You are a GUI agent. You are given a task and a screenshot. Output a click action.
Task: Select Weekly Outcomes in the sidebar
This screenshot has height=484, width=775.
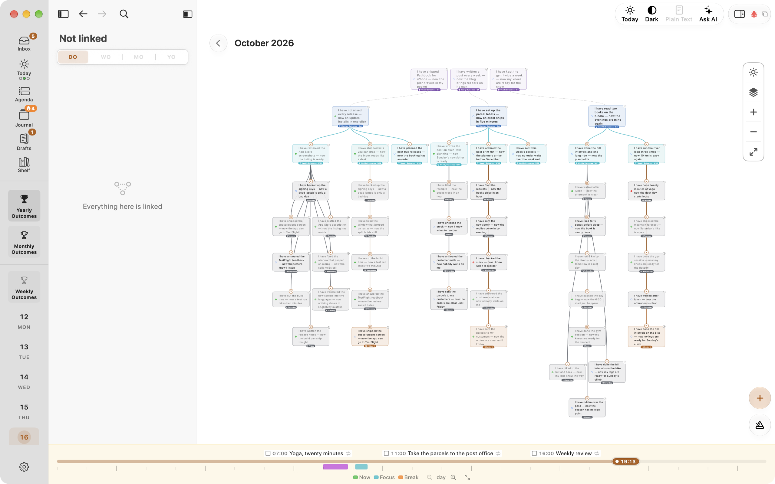coord(24,287)
